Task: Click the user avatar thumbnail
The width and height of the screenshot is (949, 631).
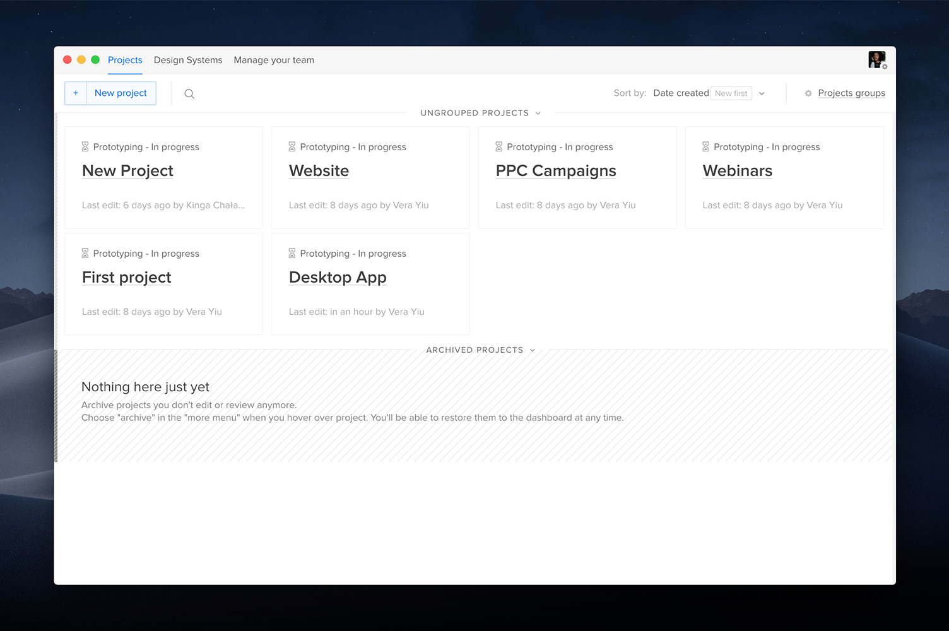Action: (876, 59)
